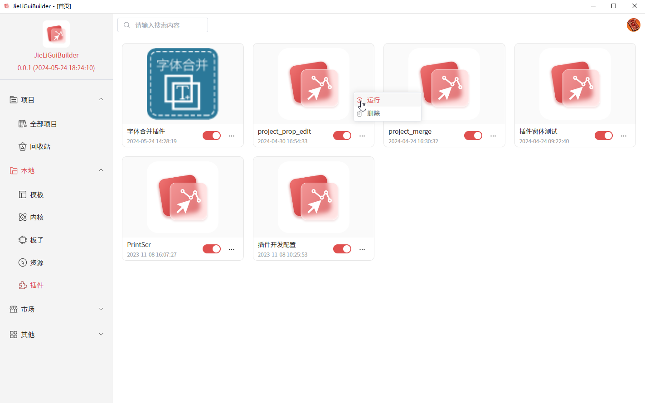
Task: Open the 插件窗体测试 plugin thumbnail
Action: [575, 84]
